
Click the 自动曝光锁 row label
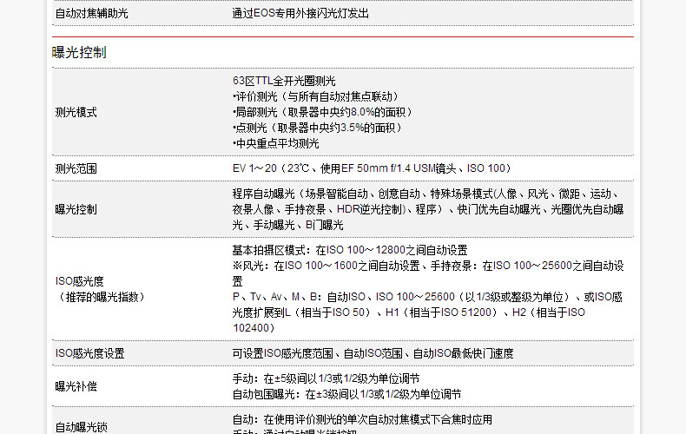click(x=81, y=426)
